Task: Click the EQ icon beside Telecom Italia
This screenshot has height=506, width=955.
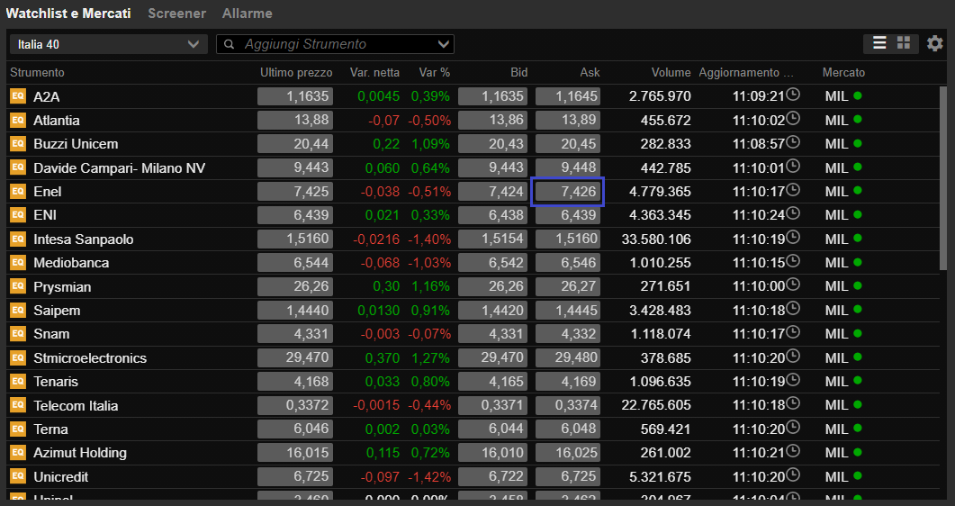Action: coord(17,405)
